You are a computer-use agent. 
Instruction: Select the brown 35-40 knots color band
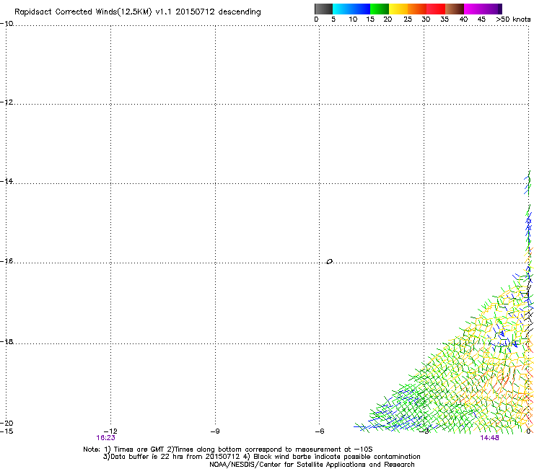(455, 9)
